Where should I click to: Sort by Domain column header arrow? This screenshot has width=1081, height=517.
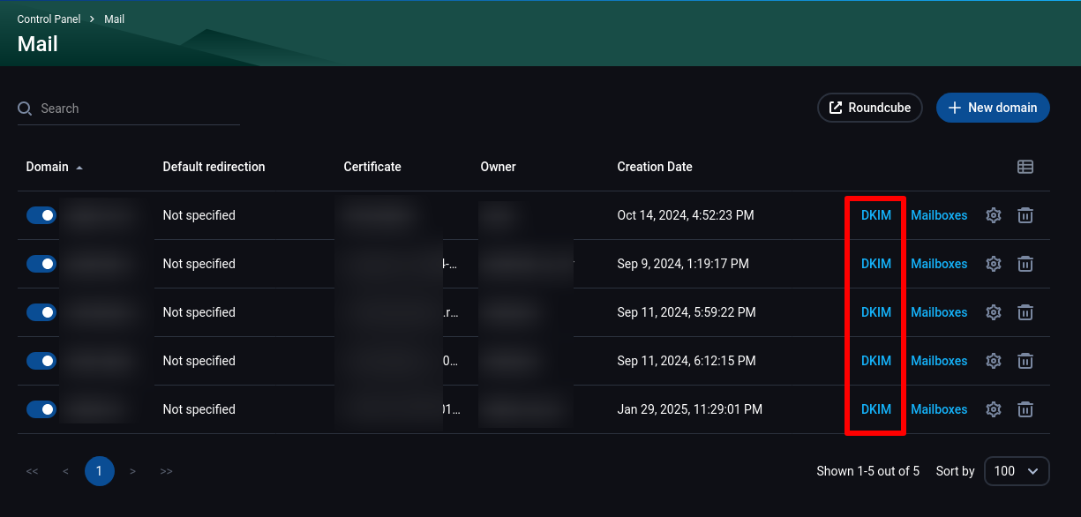pyautogui.click(x=79, y=168)
